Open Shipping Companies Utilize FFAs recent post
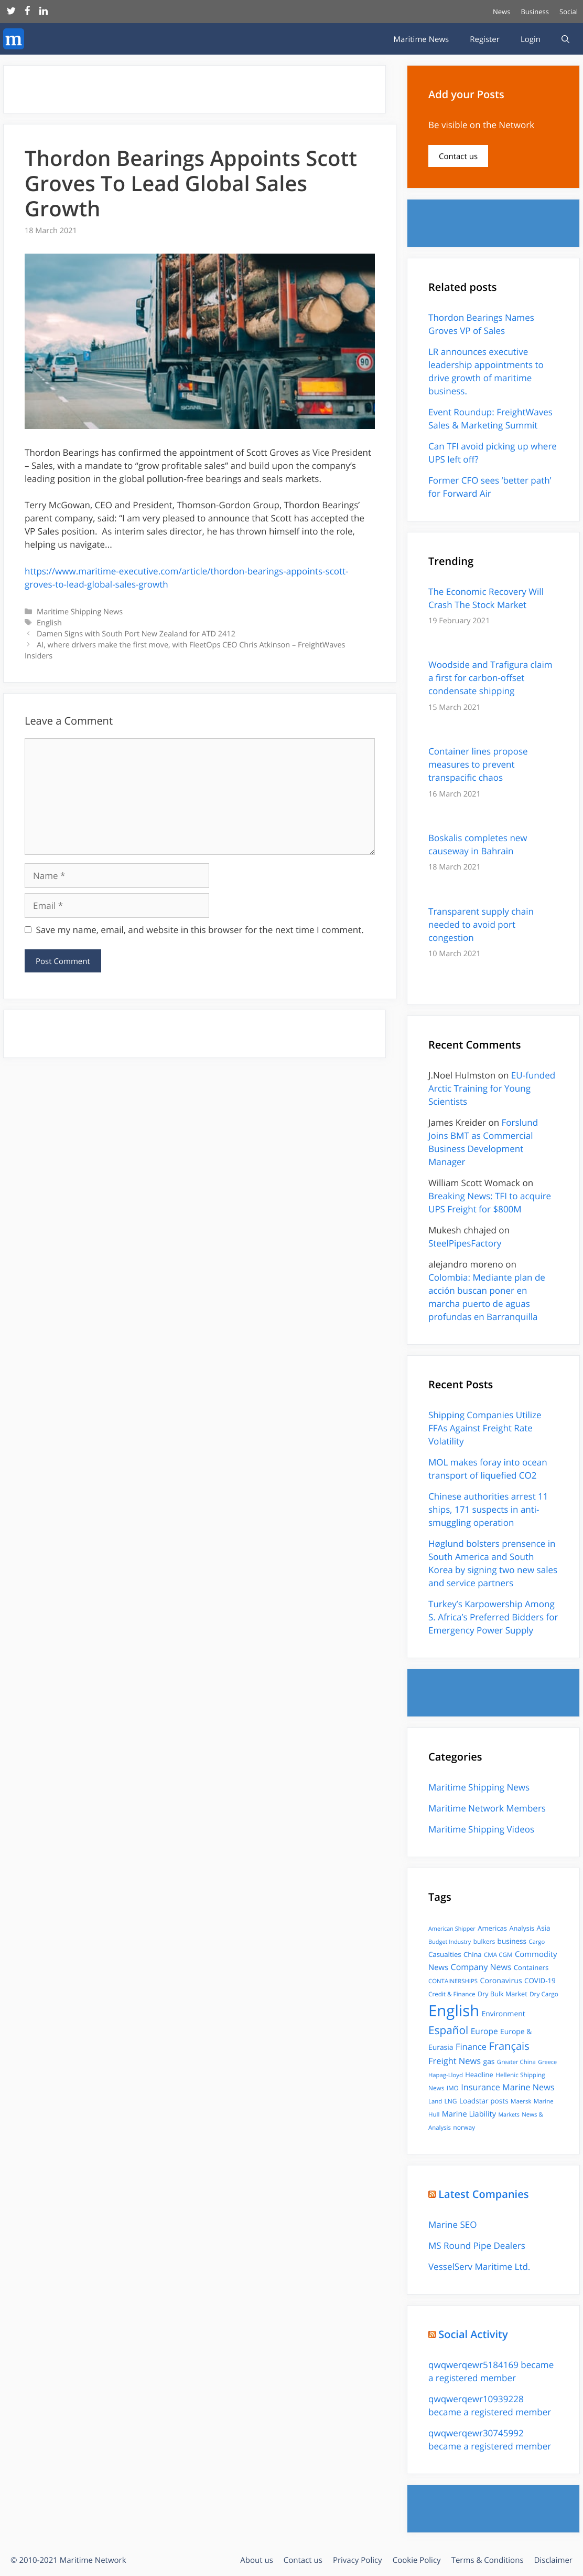The height and width of the screenshot is (2576, 583). point(485,1428)
